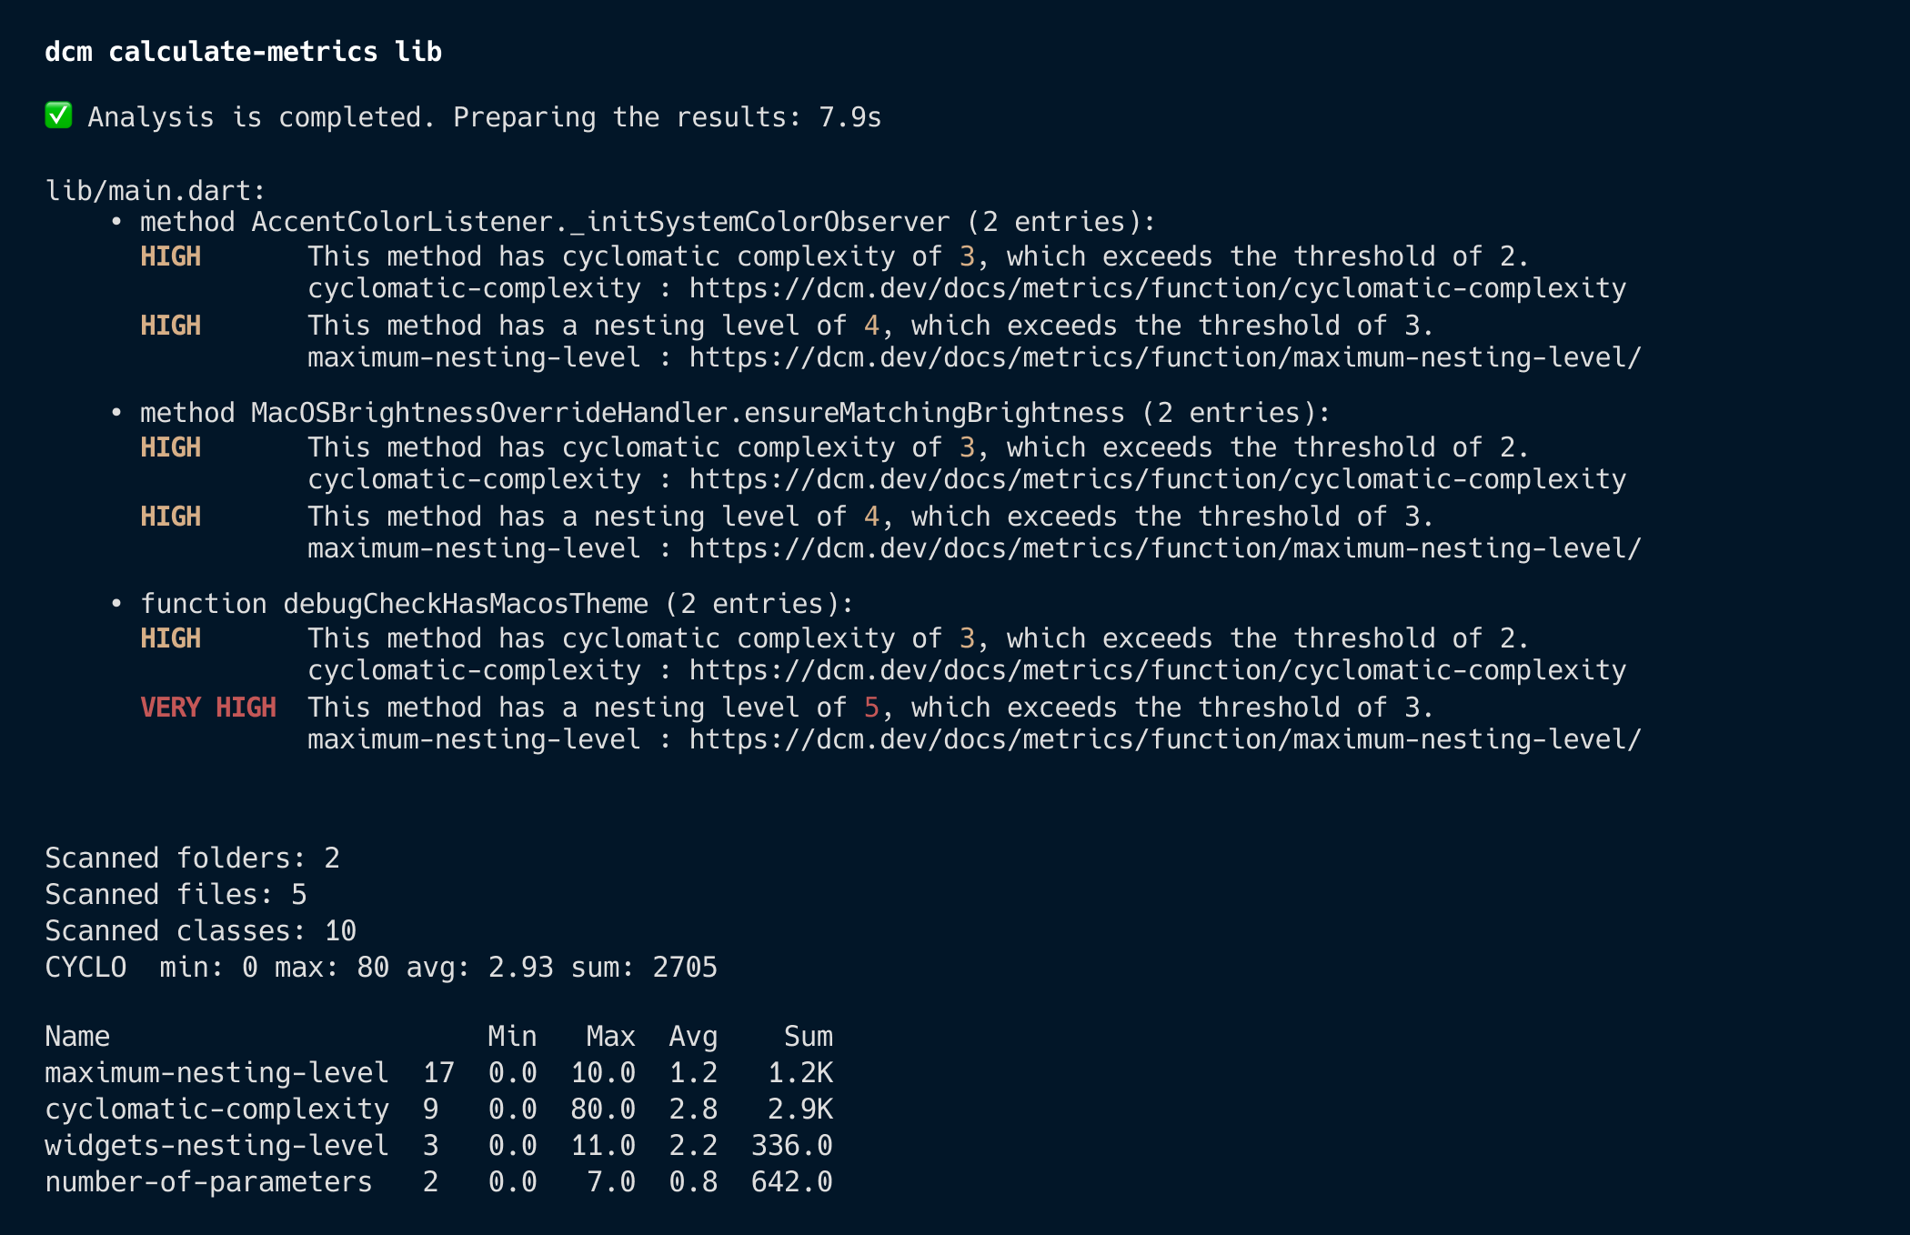This screenshot has height=1235, width=1910.
Task: Select the debugCheckHasMacosTheme function name
Action: 466,605
